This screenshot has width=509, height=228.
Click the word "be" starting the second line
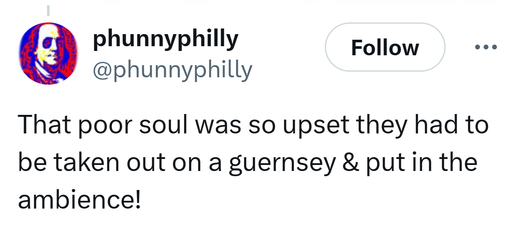click(28, 163)
